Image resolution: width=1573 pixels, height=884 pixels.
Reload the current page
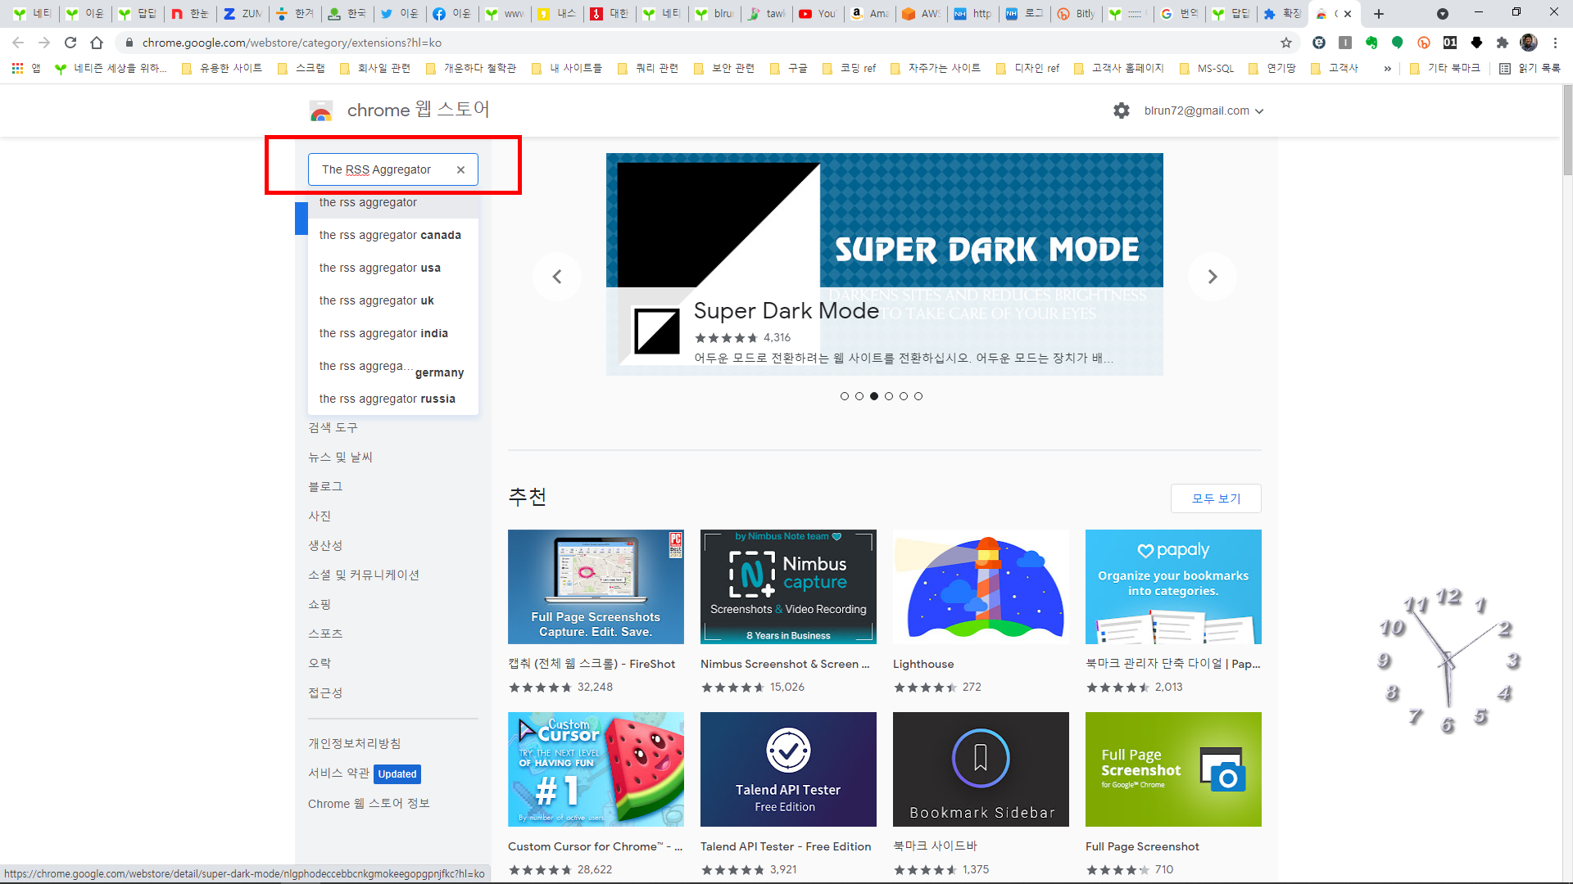pyautogui.click(x=70, y=43)
